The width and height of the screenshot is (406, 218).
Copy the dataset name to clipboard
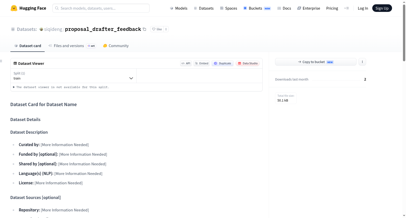click(144, 29)
